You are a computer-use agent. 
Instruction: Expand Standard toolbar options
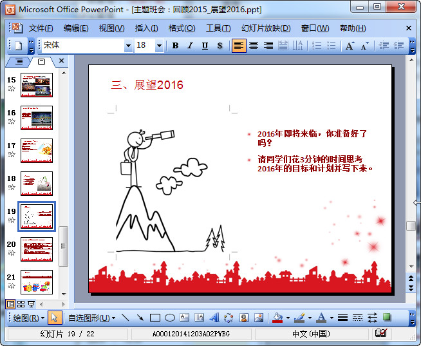31,46
